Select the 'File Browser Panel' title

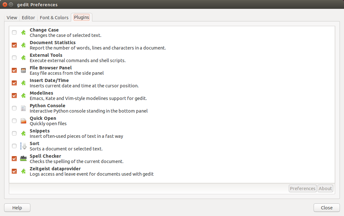coord(51,68)
